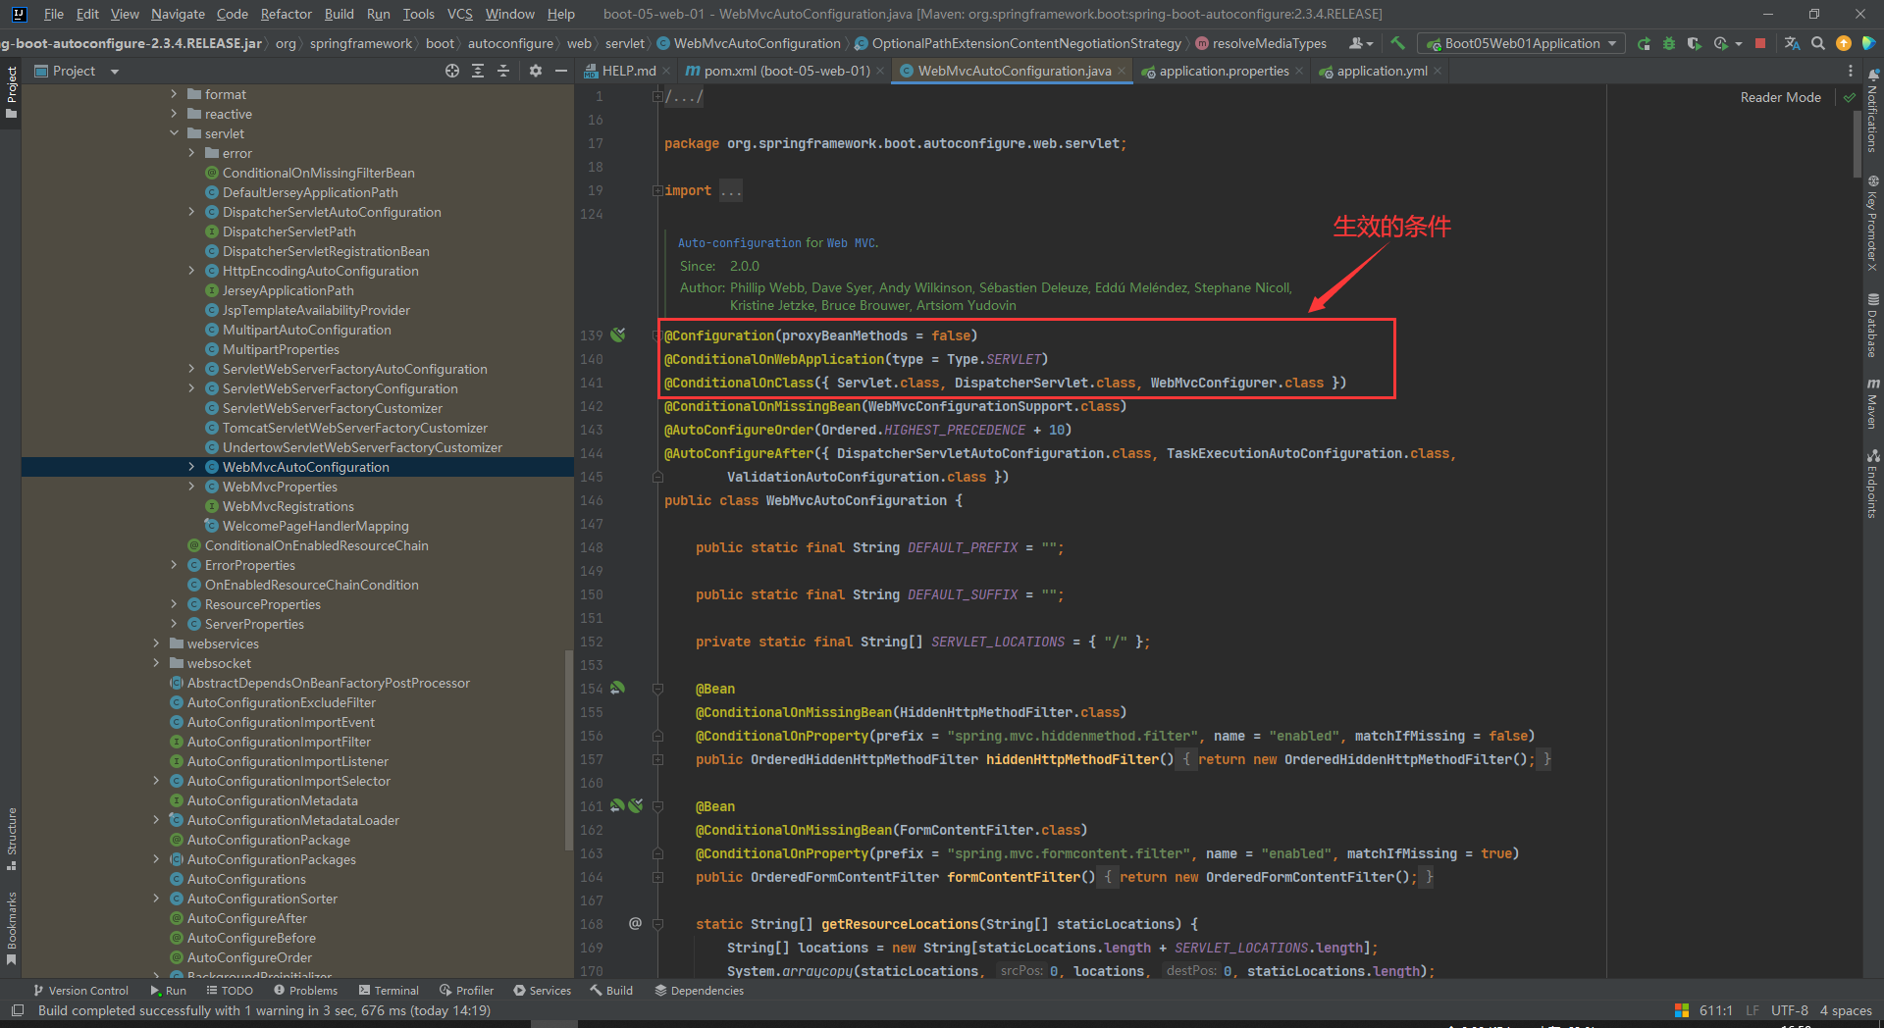The height and width of the screenshot is (1028, 1884).
Task: Toggle the Notifications side panel
Action: tap(1872, 113)
